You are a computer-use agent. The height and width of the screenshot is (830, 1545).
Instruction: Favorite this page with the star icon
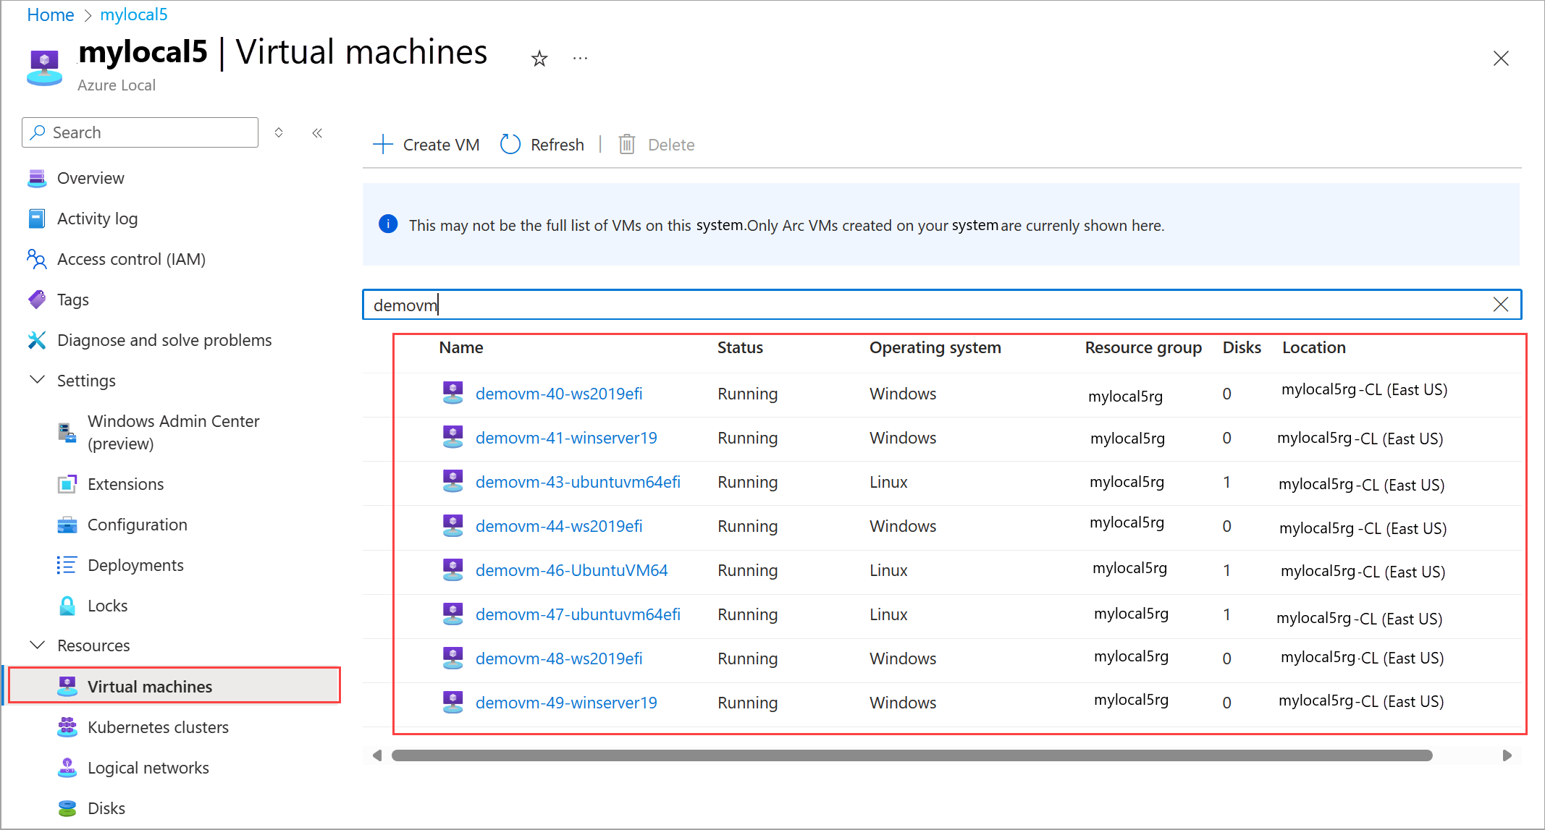[539, 58]
